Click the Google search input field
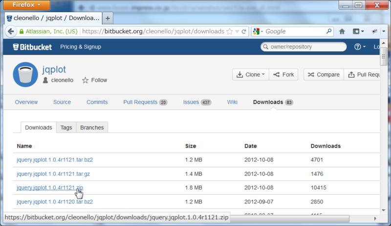The height and width of the screenshot is (226, 391). [x=294, y=31]
